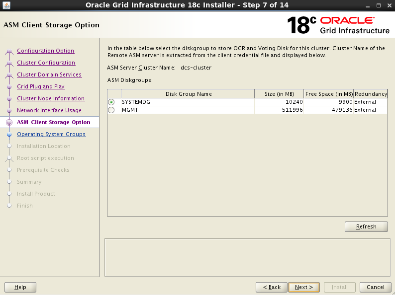
Task: Select the MGMT name cell
Action: (x=188, y=110)
